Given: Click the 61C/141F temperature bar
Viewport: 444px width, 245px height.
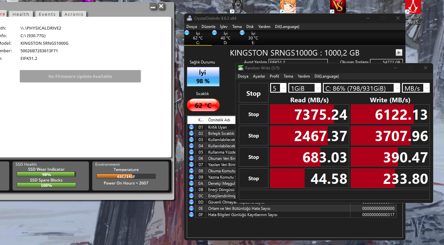Looking at the screenshot, I should tap(126, 176).
